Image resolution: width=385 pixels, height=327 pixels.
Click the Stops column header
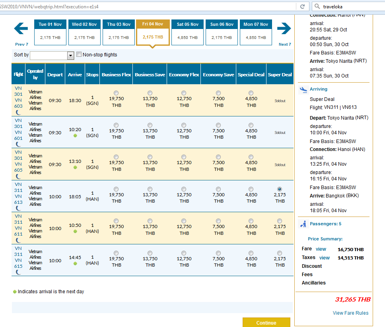(92, 74)
